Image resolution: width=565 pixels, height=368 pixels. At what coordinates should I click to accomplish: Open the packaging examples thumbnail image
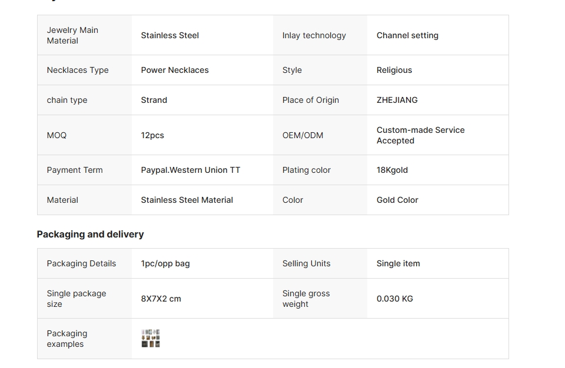[x=151, y=339]
